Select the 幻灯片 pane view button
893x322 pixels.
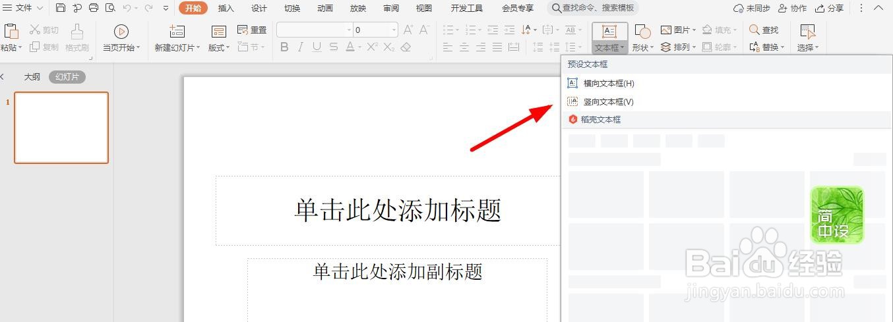tap(67, 76)
